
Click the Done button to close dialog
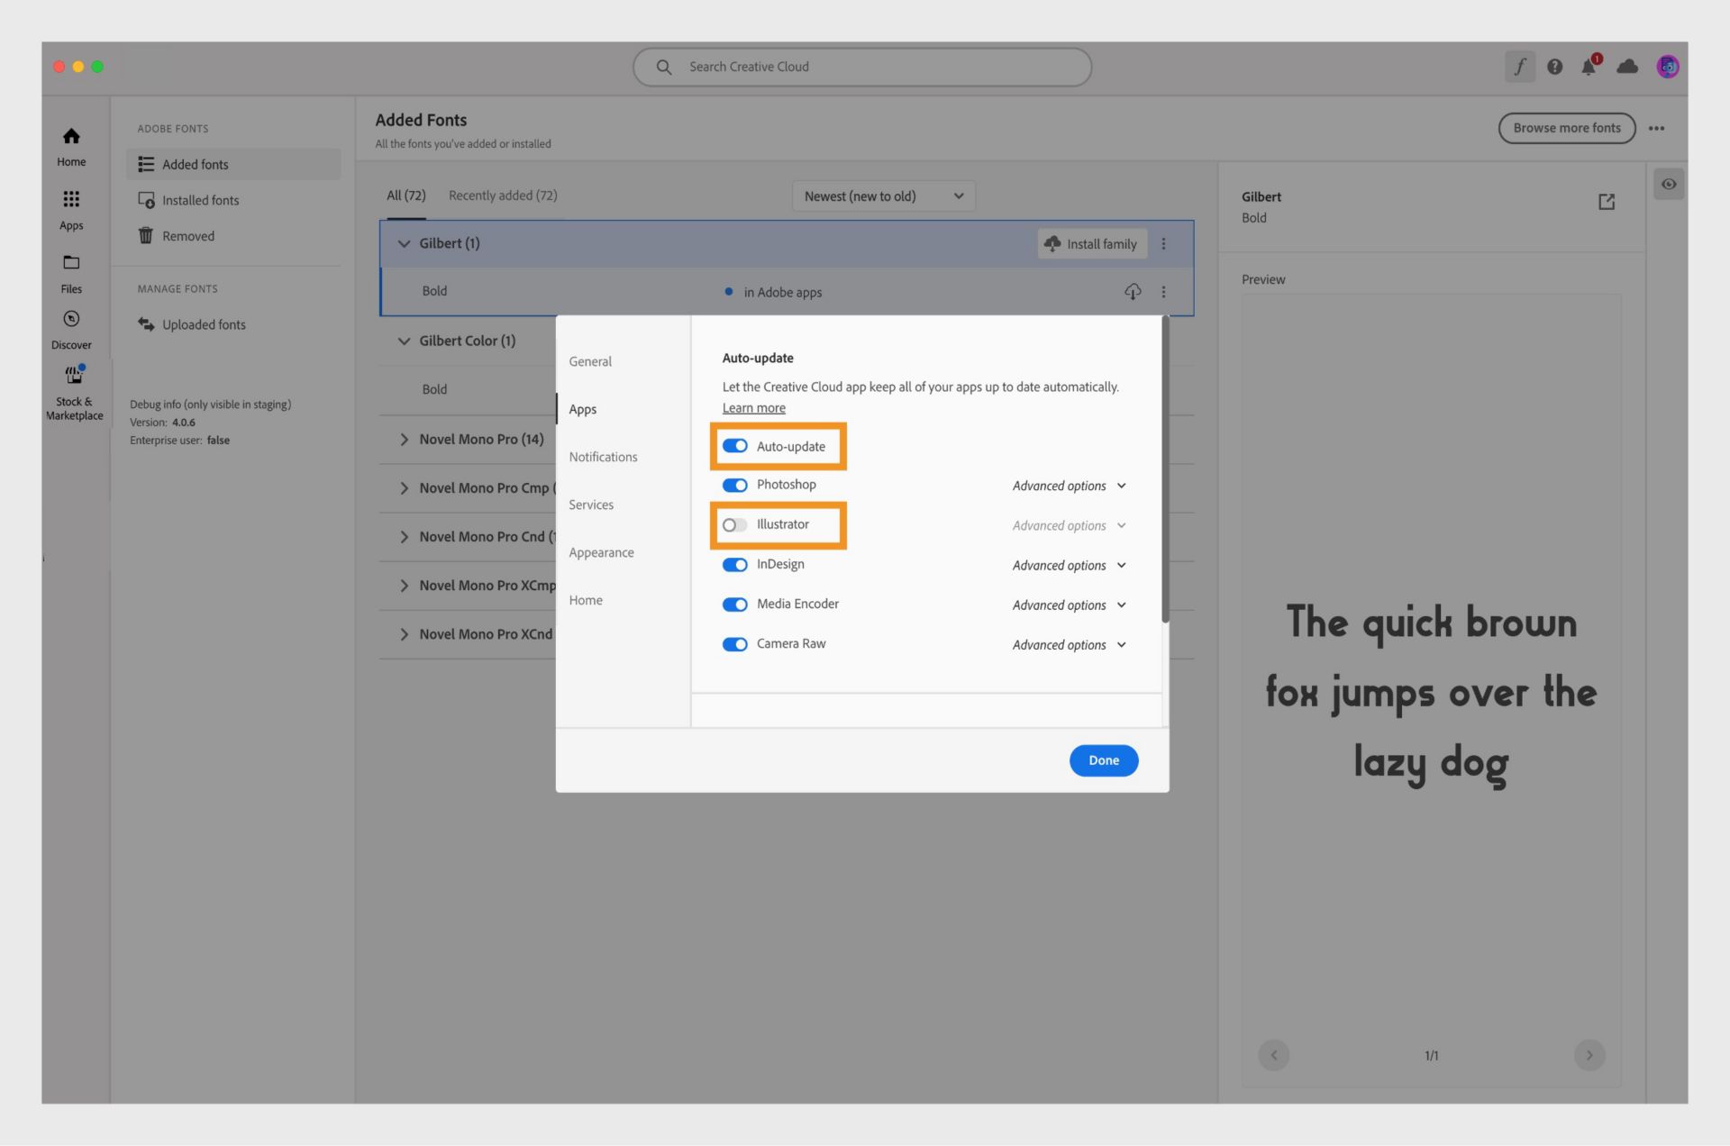(1102, 759)
